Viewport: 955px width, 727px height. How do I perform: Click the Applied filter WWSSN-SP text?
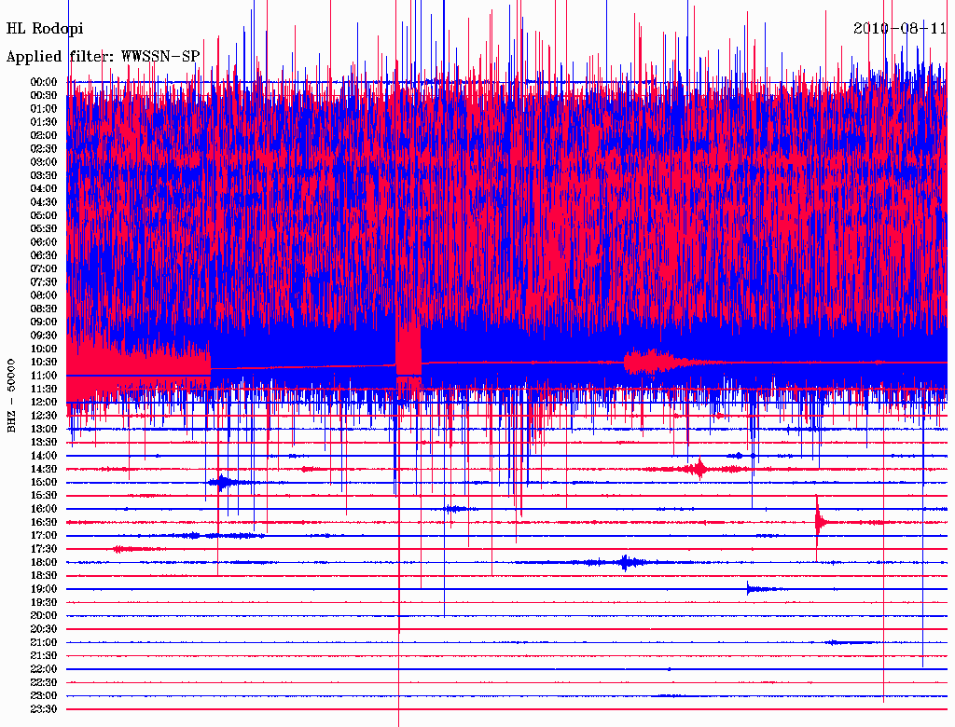click(103, 57)
